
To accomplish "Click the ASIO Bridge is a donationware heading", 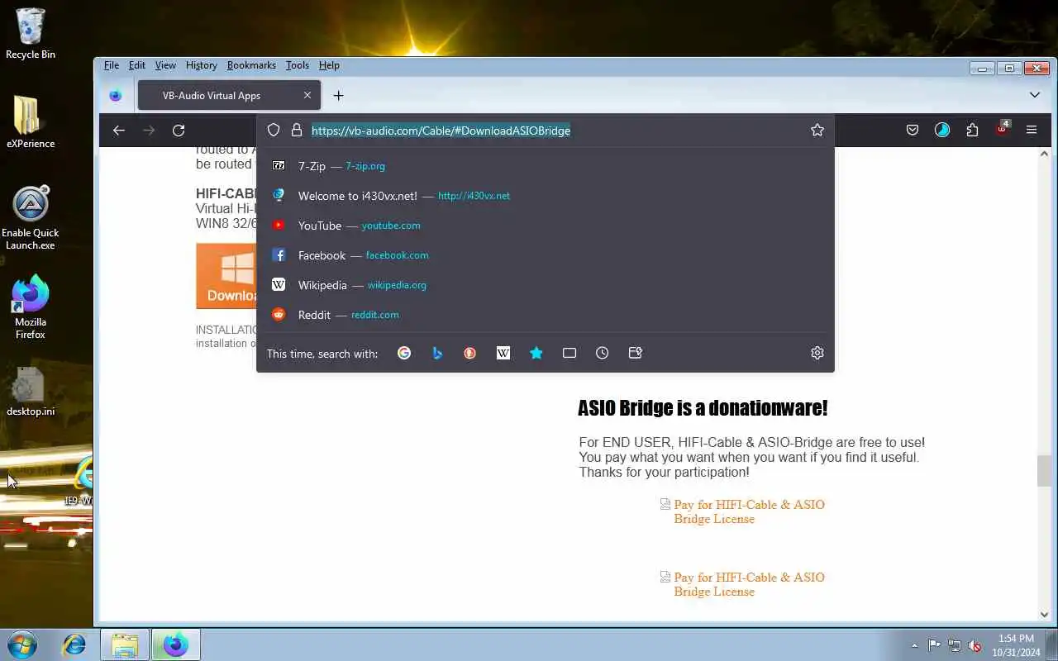I will pos(703,408).
